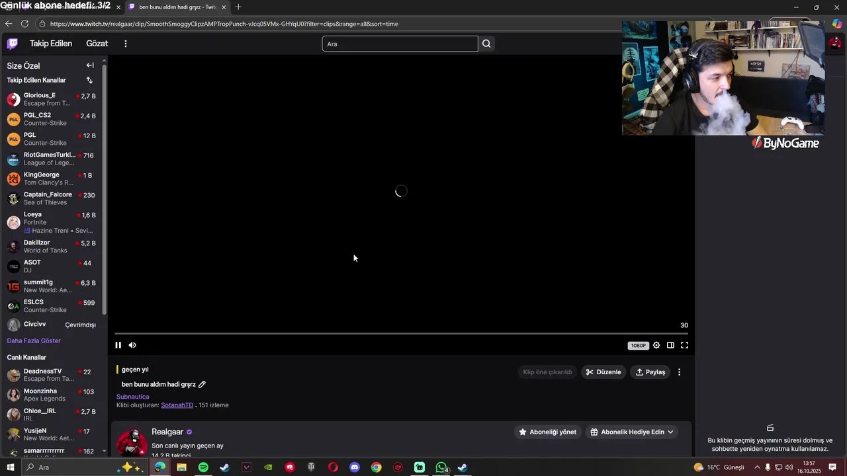This screenshot has height=476, width=847.
Task: Open the player settings gear
Action: [656, 345]
